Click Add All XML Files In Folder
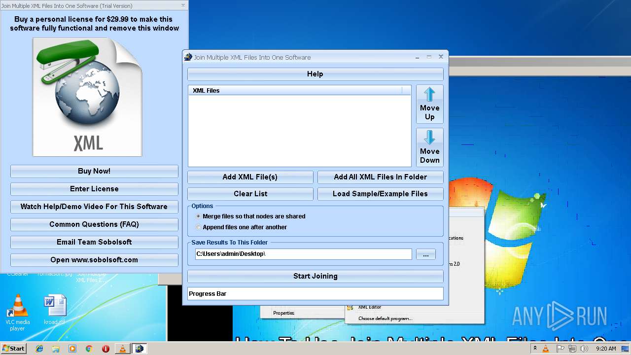Viewport: 631px width, 355px height. (380, 177)
